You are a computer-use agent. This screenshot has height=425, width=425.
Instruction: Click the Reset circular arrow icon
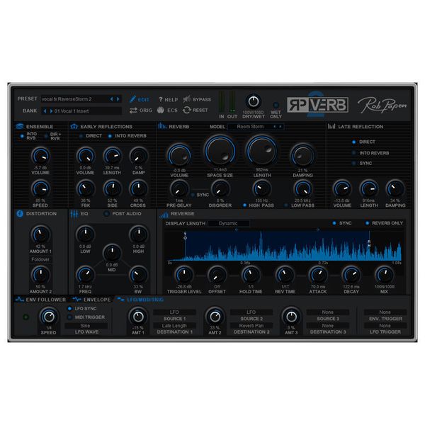187,110
